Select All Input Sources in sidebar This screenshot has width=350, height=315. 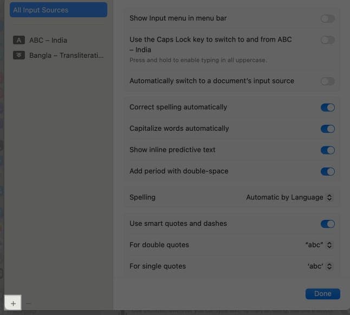[x=59, y=10]
